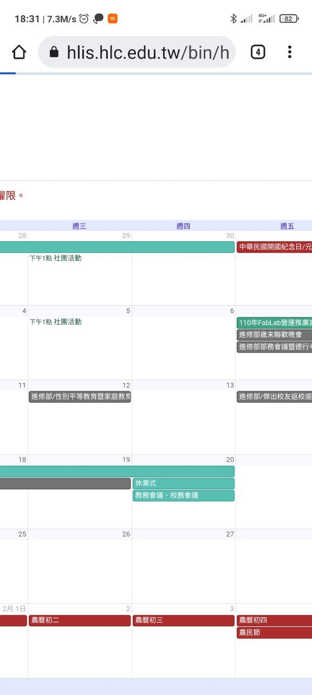Open the 教務會議、校務會議 event

click(184, 496)
